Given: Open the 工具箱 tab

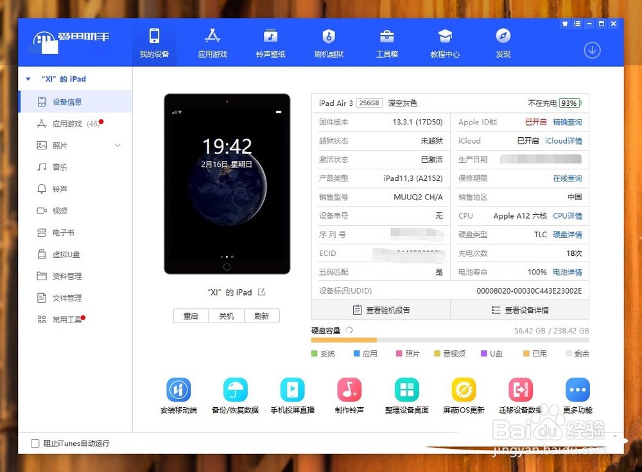Looking at the screenshot, I should point(386,42).
